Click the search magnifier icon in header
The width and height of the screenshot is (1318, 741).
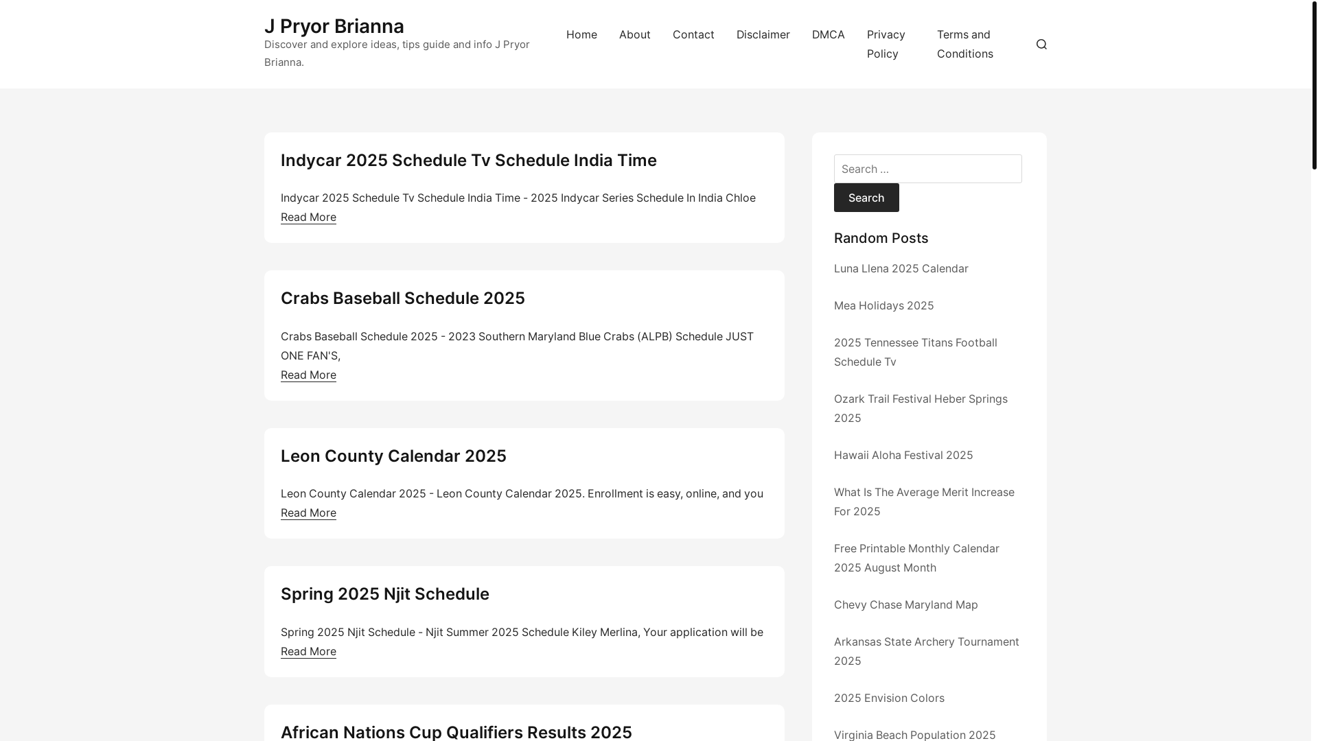point(1041,45)
